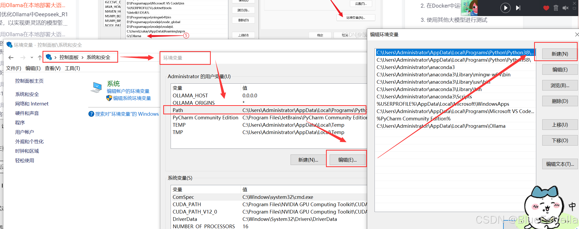Open 系统和安全 in the sidebar
Image resolution: width=579 pixels, height=229 pixels.
coord(27,94)
